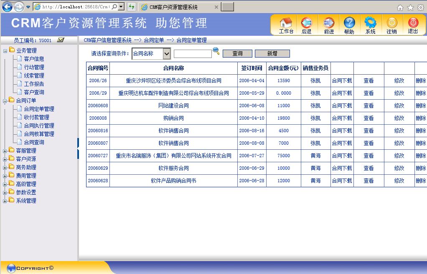427x274 pixels.
Task: Expand the 系统管理 tree node
Action: 5,201
